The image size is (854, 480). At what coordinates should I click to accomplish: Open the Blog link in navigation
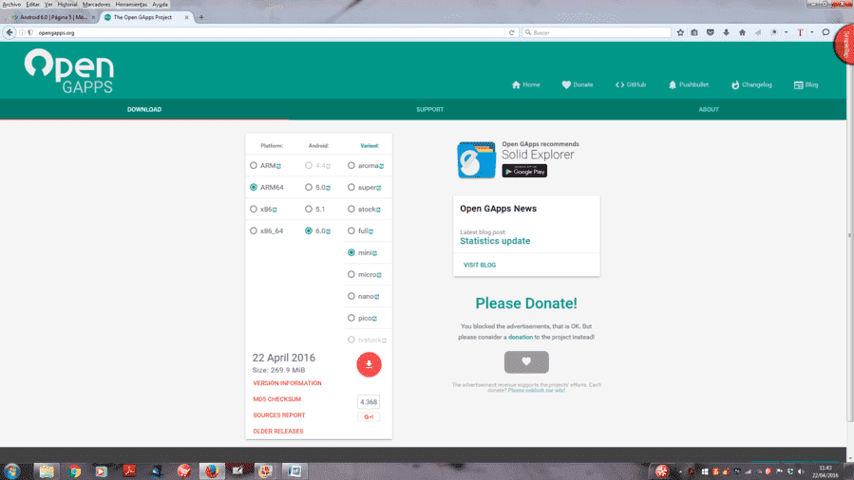(807, 84)
